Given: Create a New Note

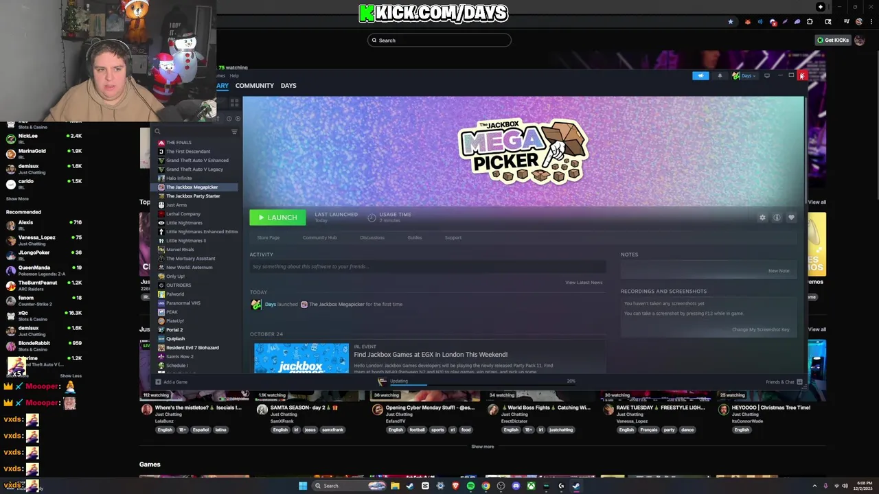Looking at the screenshot, I should point(779,271).
